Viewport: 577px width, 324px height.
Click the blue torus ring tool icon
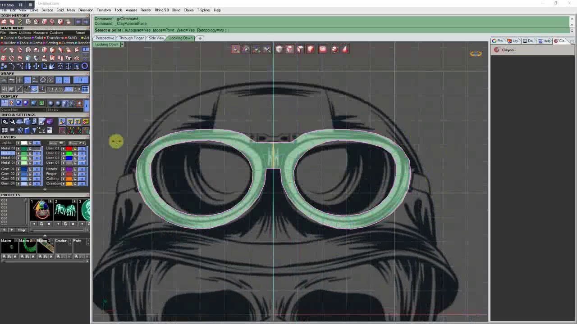point(85,66)
